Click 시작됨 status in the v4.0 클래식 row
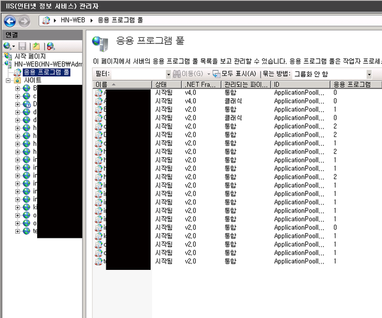The image size is (382, 318). click(164, 101)
